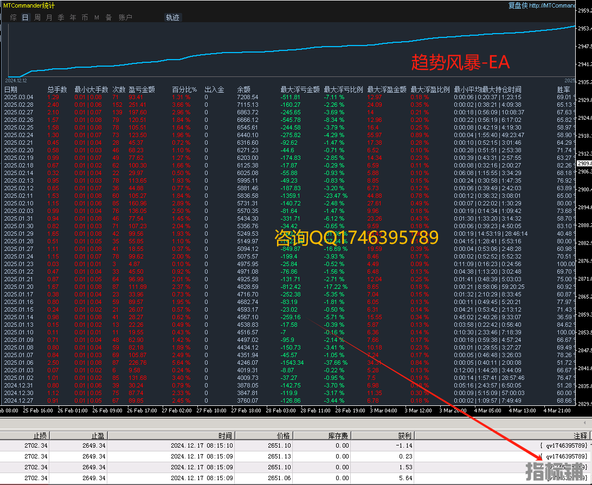
Task: Select the 季 quarterly statistics tab
Action: (61, 17)
